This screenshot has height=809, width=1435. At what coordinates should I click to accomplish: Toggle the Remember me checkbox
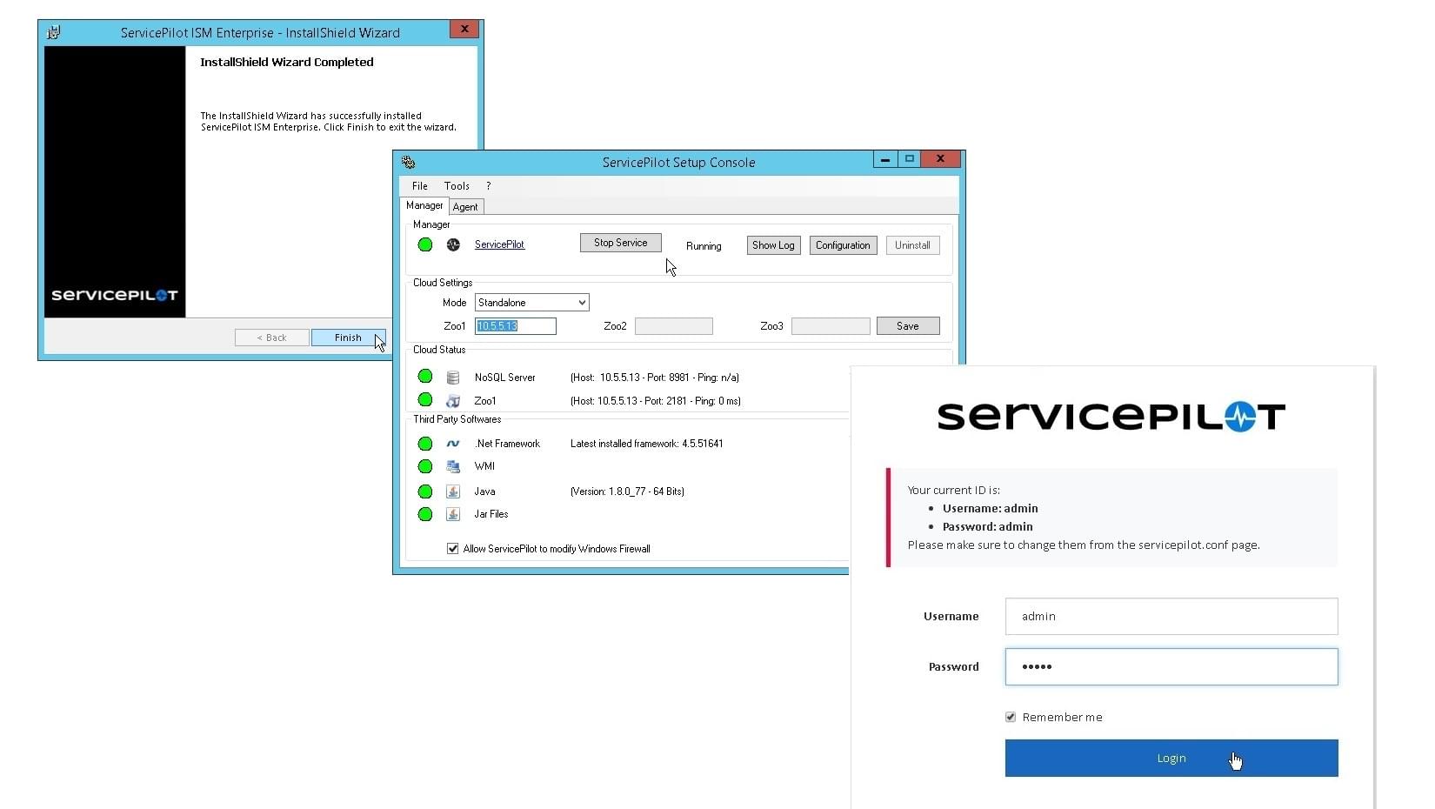pyautogui.click(x=1011, y=717)
